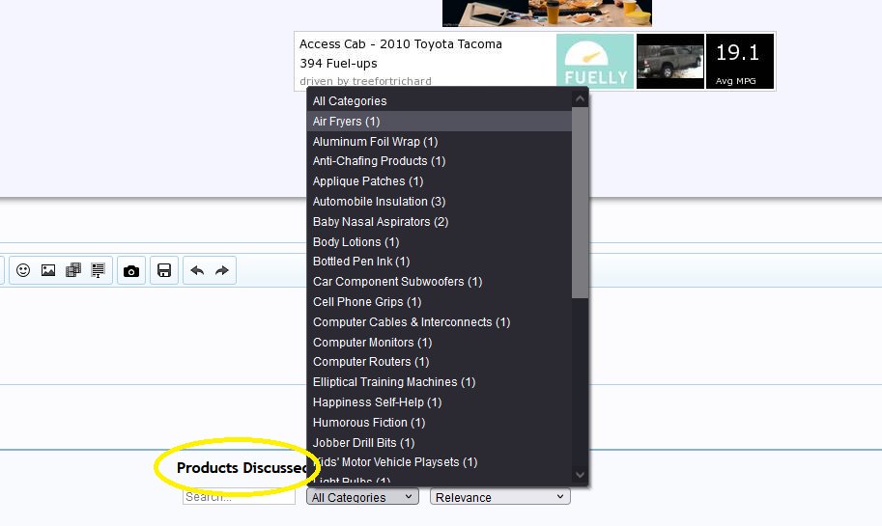Collapse the All Categories dropdown
Screen dimensions: 882x526
tap(362, 497)
